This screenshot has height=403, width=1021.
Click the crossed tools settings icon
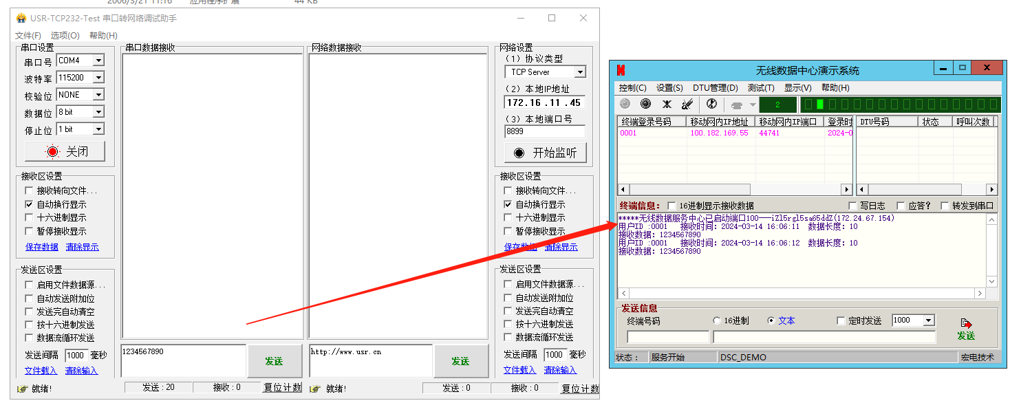(667, 105)
